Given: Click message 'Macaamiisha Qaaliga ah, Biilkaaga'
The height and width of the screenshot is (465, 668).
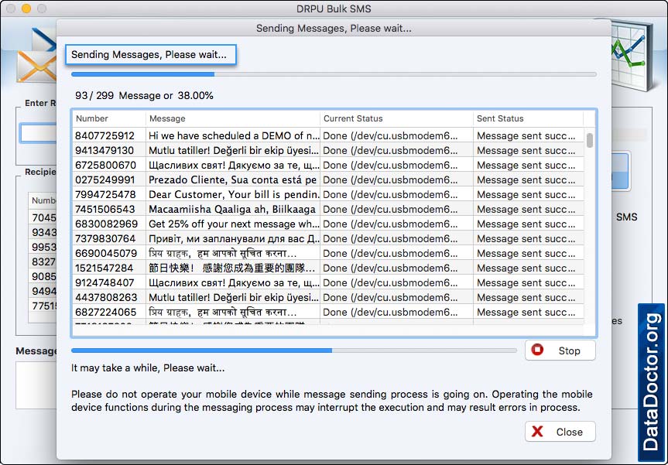Looking at the screenshot, I should click(x=232, y=209).
